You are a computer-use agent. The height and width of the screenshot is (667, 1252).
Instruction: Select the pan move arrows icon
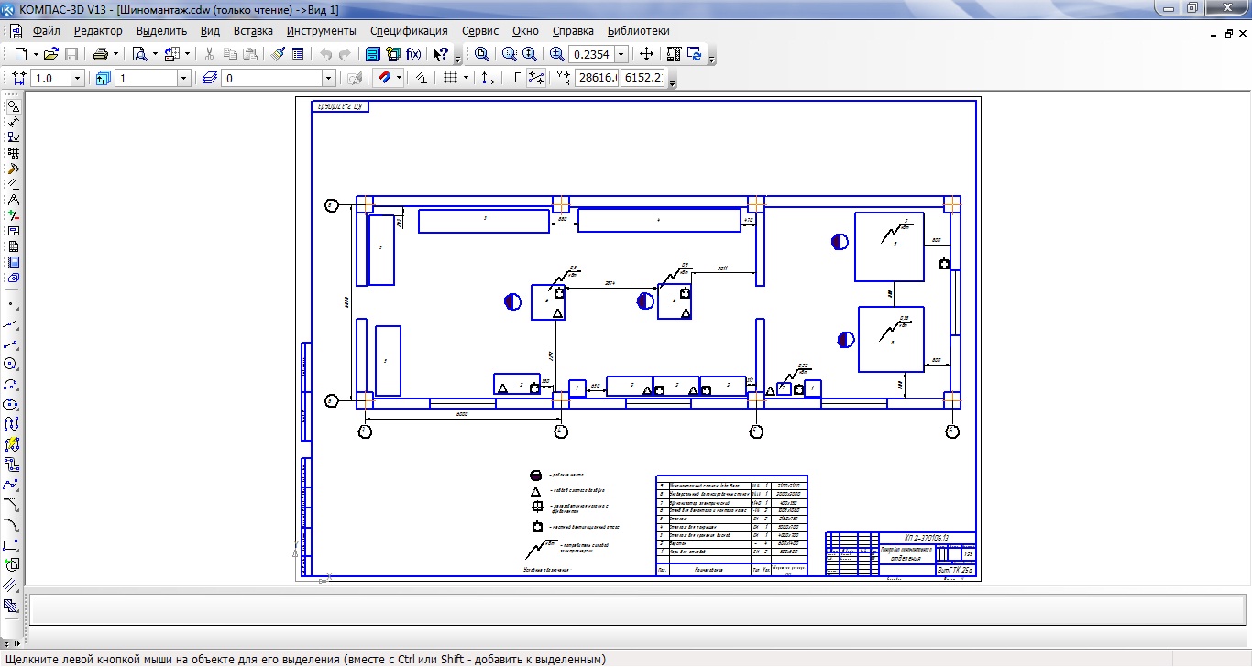646,54
